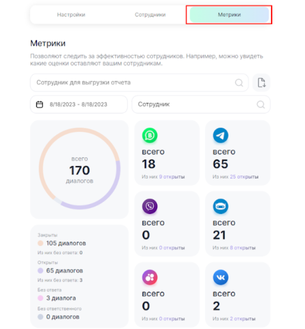The height and width of the screenshot is (329, 305).
Task: Click the VK channel icon
Action: tap(221, 277)
